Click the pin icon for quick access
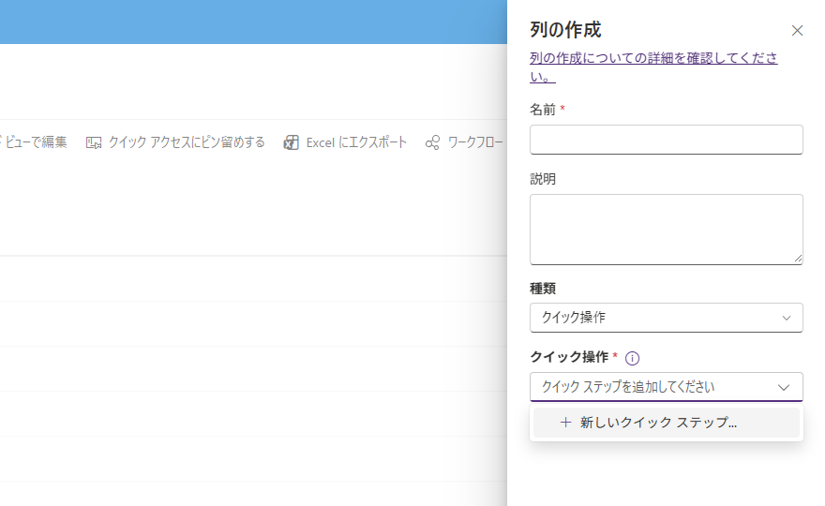Screen dimensions: 825x506 click(94, 142)
